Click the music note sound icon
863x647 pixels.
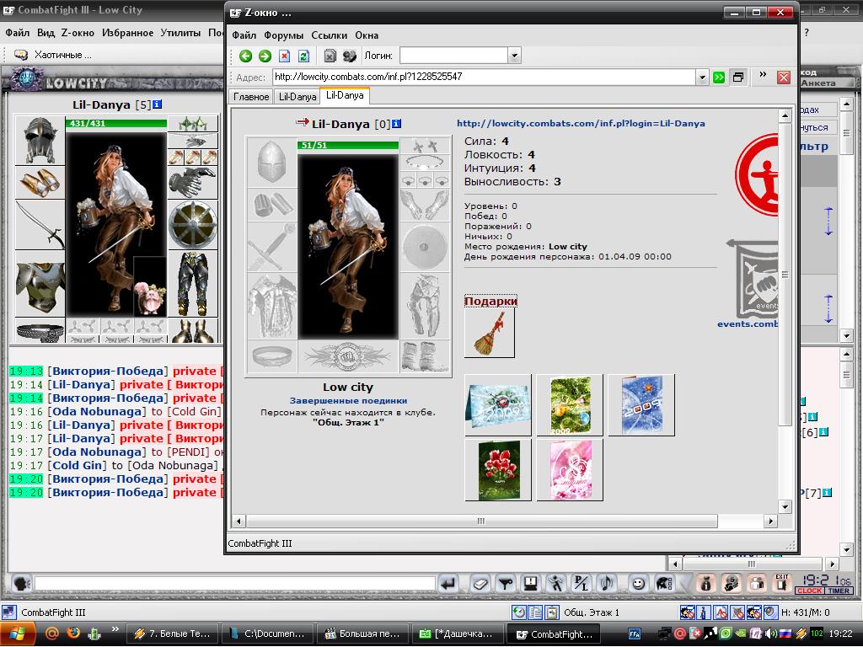[608, 583]
